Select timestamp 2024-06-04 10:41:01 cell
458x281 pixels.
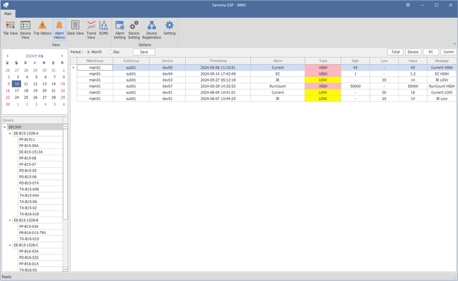point(218,92)
